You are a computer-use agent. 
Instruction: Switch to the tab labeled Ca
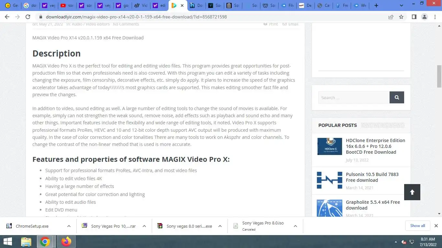(324, 5)
